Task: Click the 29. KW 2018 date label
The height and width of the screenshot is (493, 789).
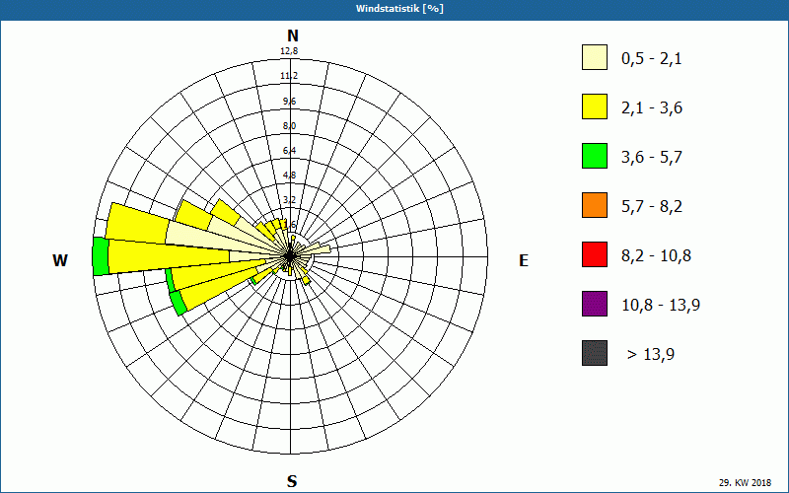Action: pos(745,482)
